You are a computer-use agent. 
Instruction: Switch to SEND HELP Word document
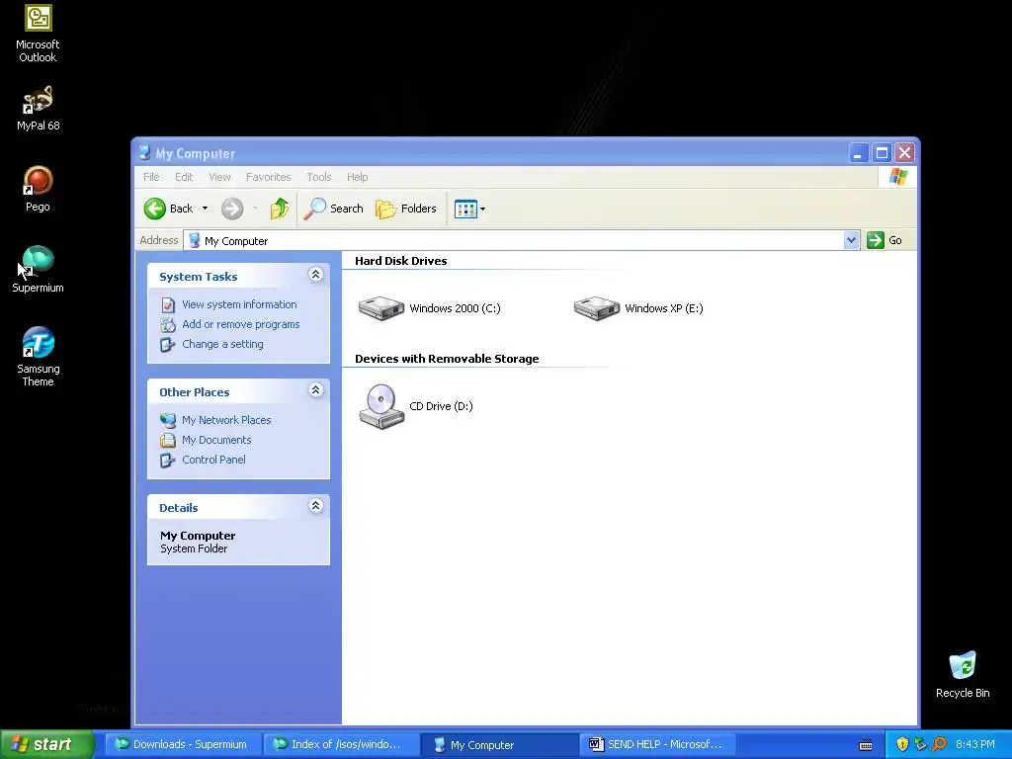pos(657,744)
